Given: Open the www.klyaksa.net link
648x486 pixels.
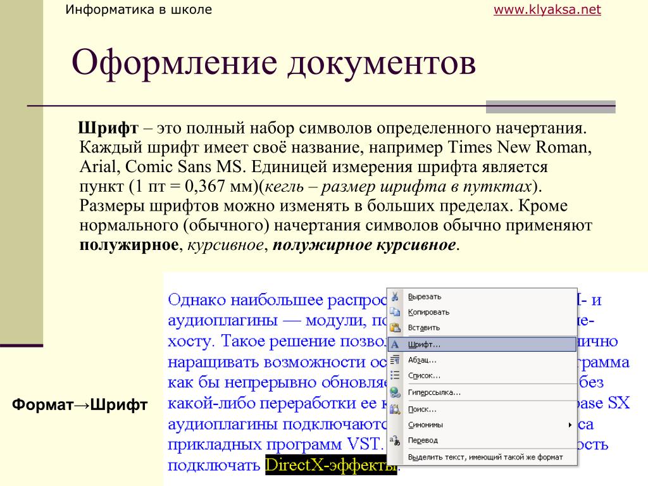Looking at the screenshot, I should tap(547, 9).
